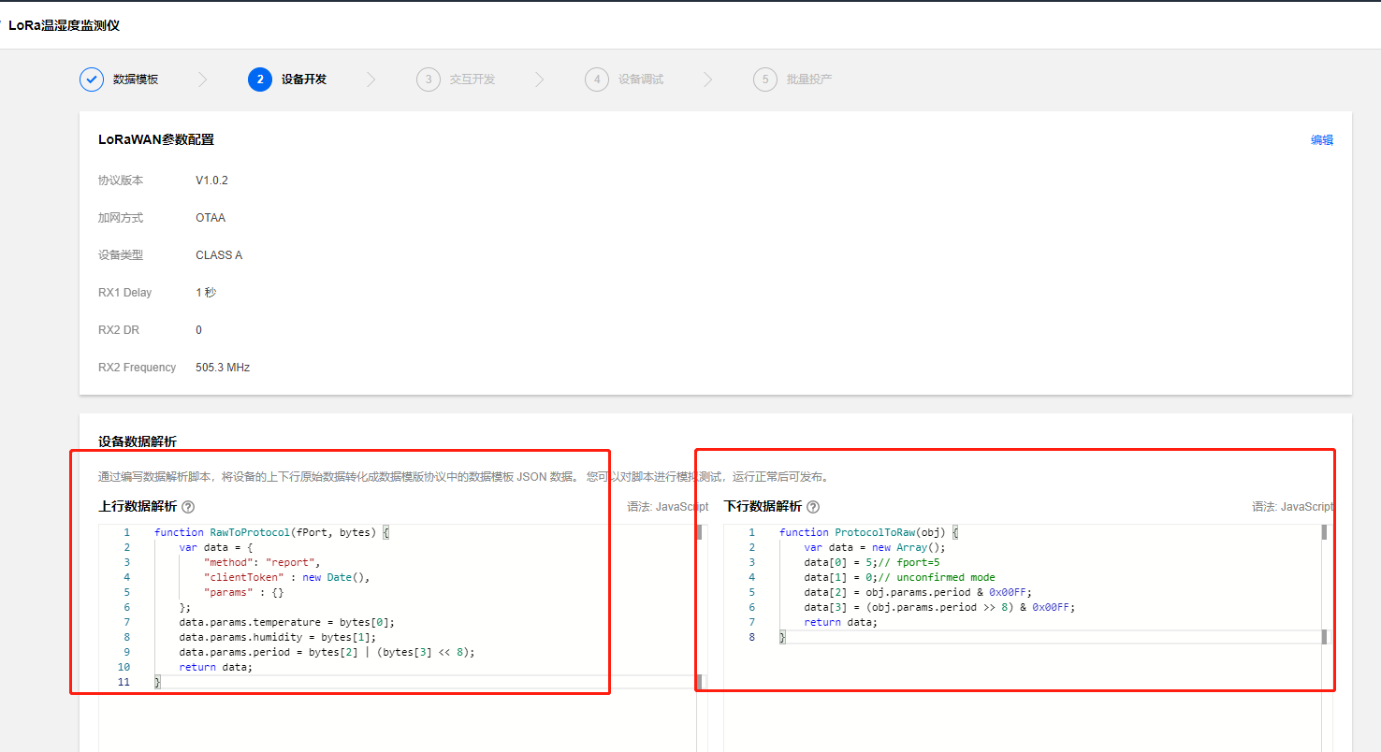Image resolution: width=1381 pixels, height=752 pixels.
Task: Click 语法: JavaScript label above downlink editor
Action: [1293, 506]
